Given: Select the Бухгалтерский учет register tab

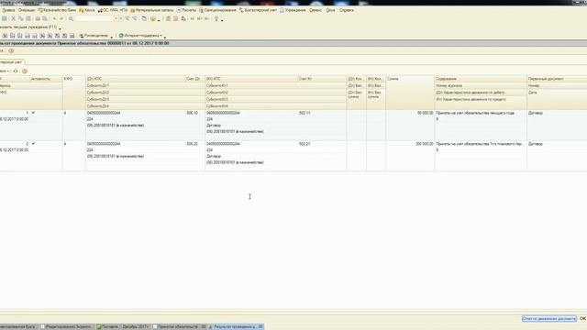Looking at the screenshot, I should click(x=11, y=62).
